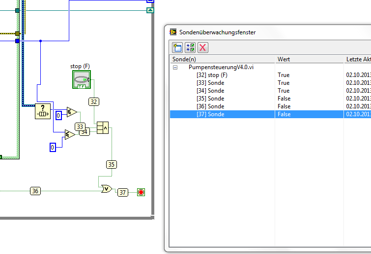
Task: Click the expand/collapse all probes toolbar icon
Action: tap(190, 48)
